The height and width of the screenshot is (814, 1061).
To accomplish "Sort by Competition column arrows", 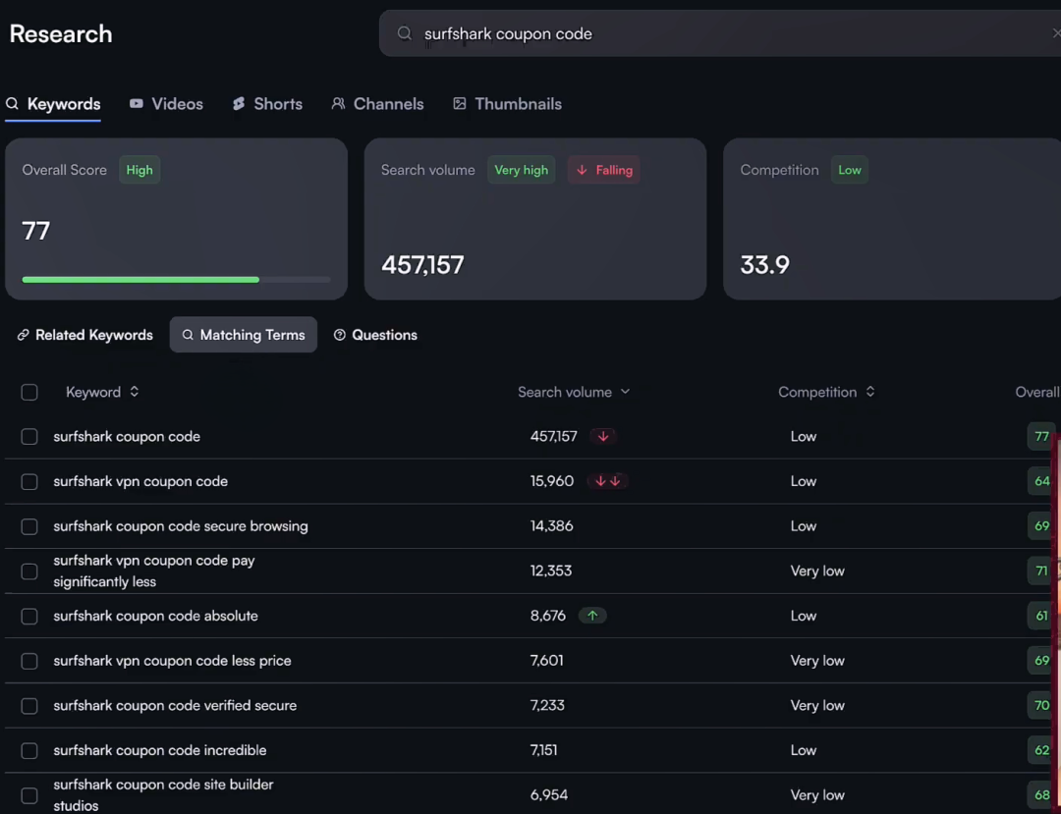I will pyautogui.click(x=870, y=392).
